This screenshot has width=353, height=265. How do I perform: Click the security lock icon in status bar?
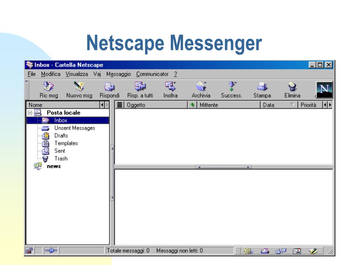click(29, 251)
